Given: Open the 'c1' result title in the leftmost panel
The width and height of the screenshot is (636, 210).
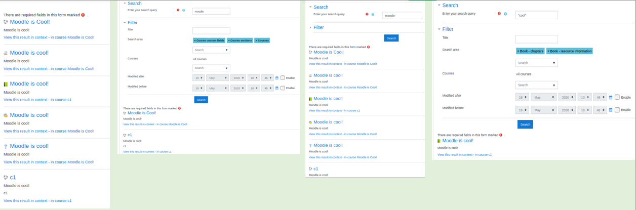Looking at the screenshot, I should (x=13, y=178).
